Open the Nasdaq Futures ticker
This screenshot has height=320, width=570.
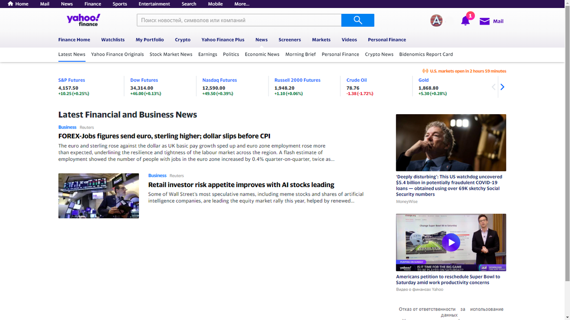point(220,80)
